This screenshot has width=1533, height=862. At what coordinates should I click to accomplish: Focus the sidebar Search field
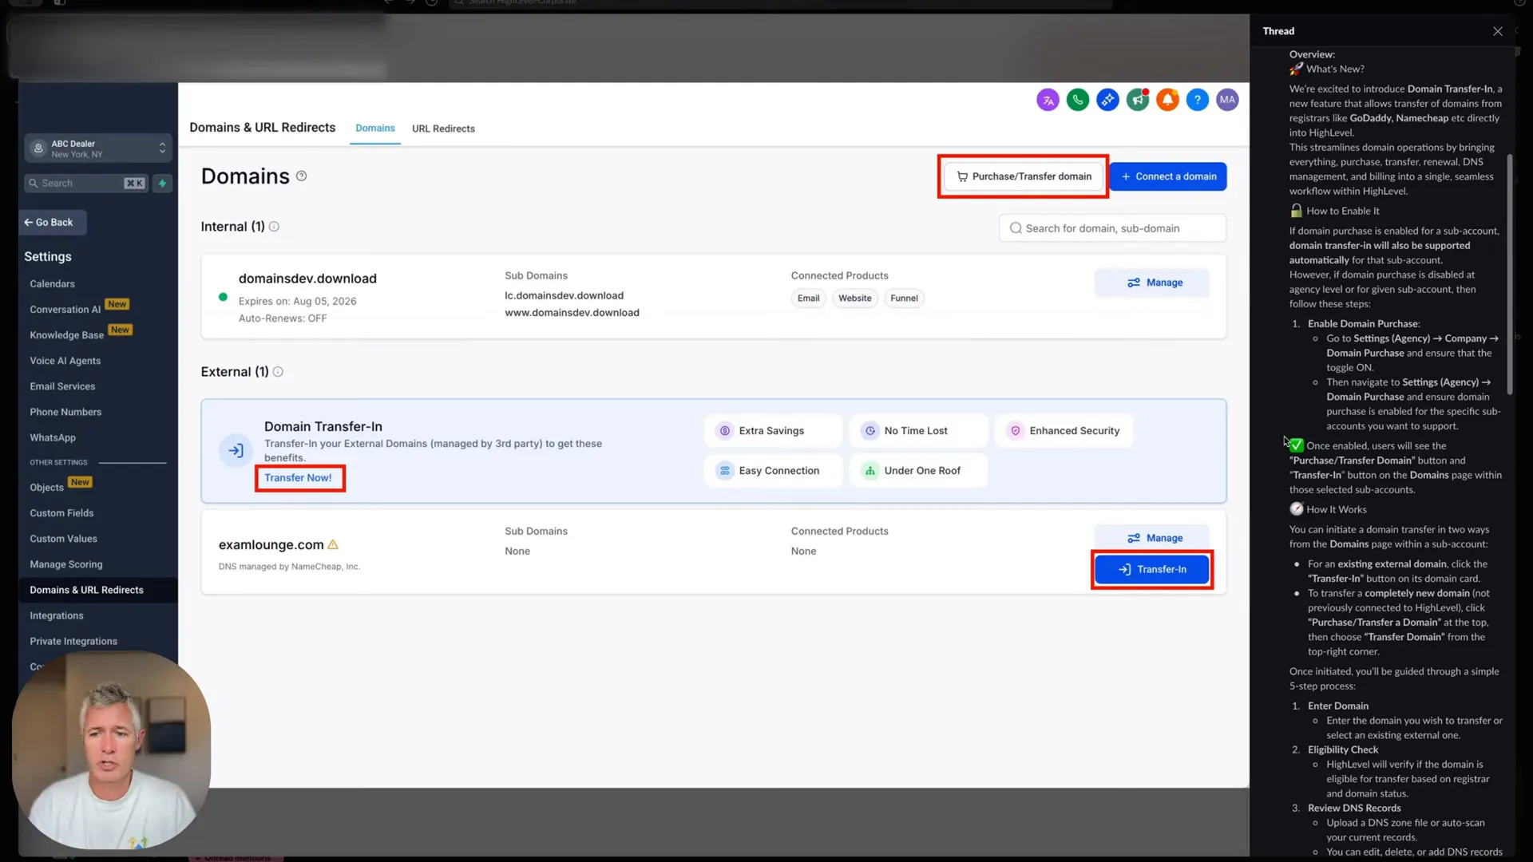coord(86,184)
